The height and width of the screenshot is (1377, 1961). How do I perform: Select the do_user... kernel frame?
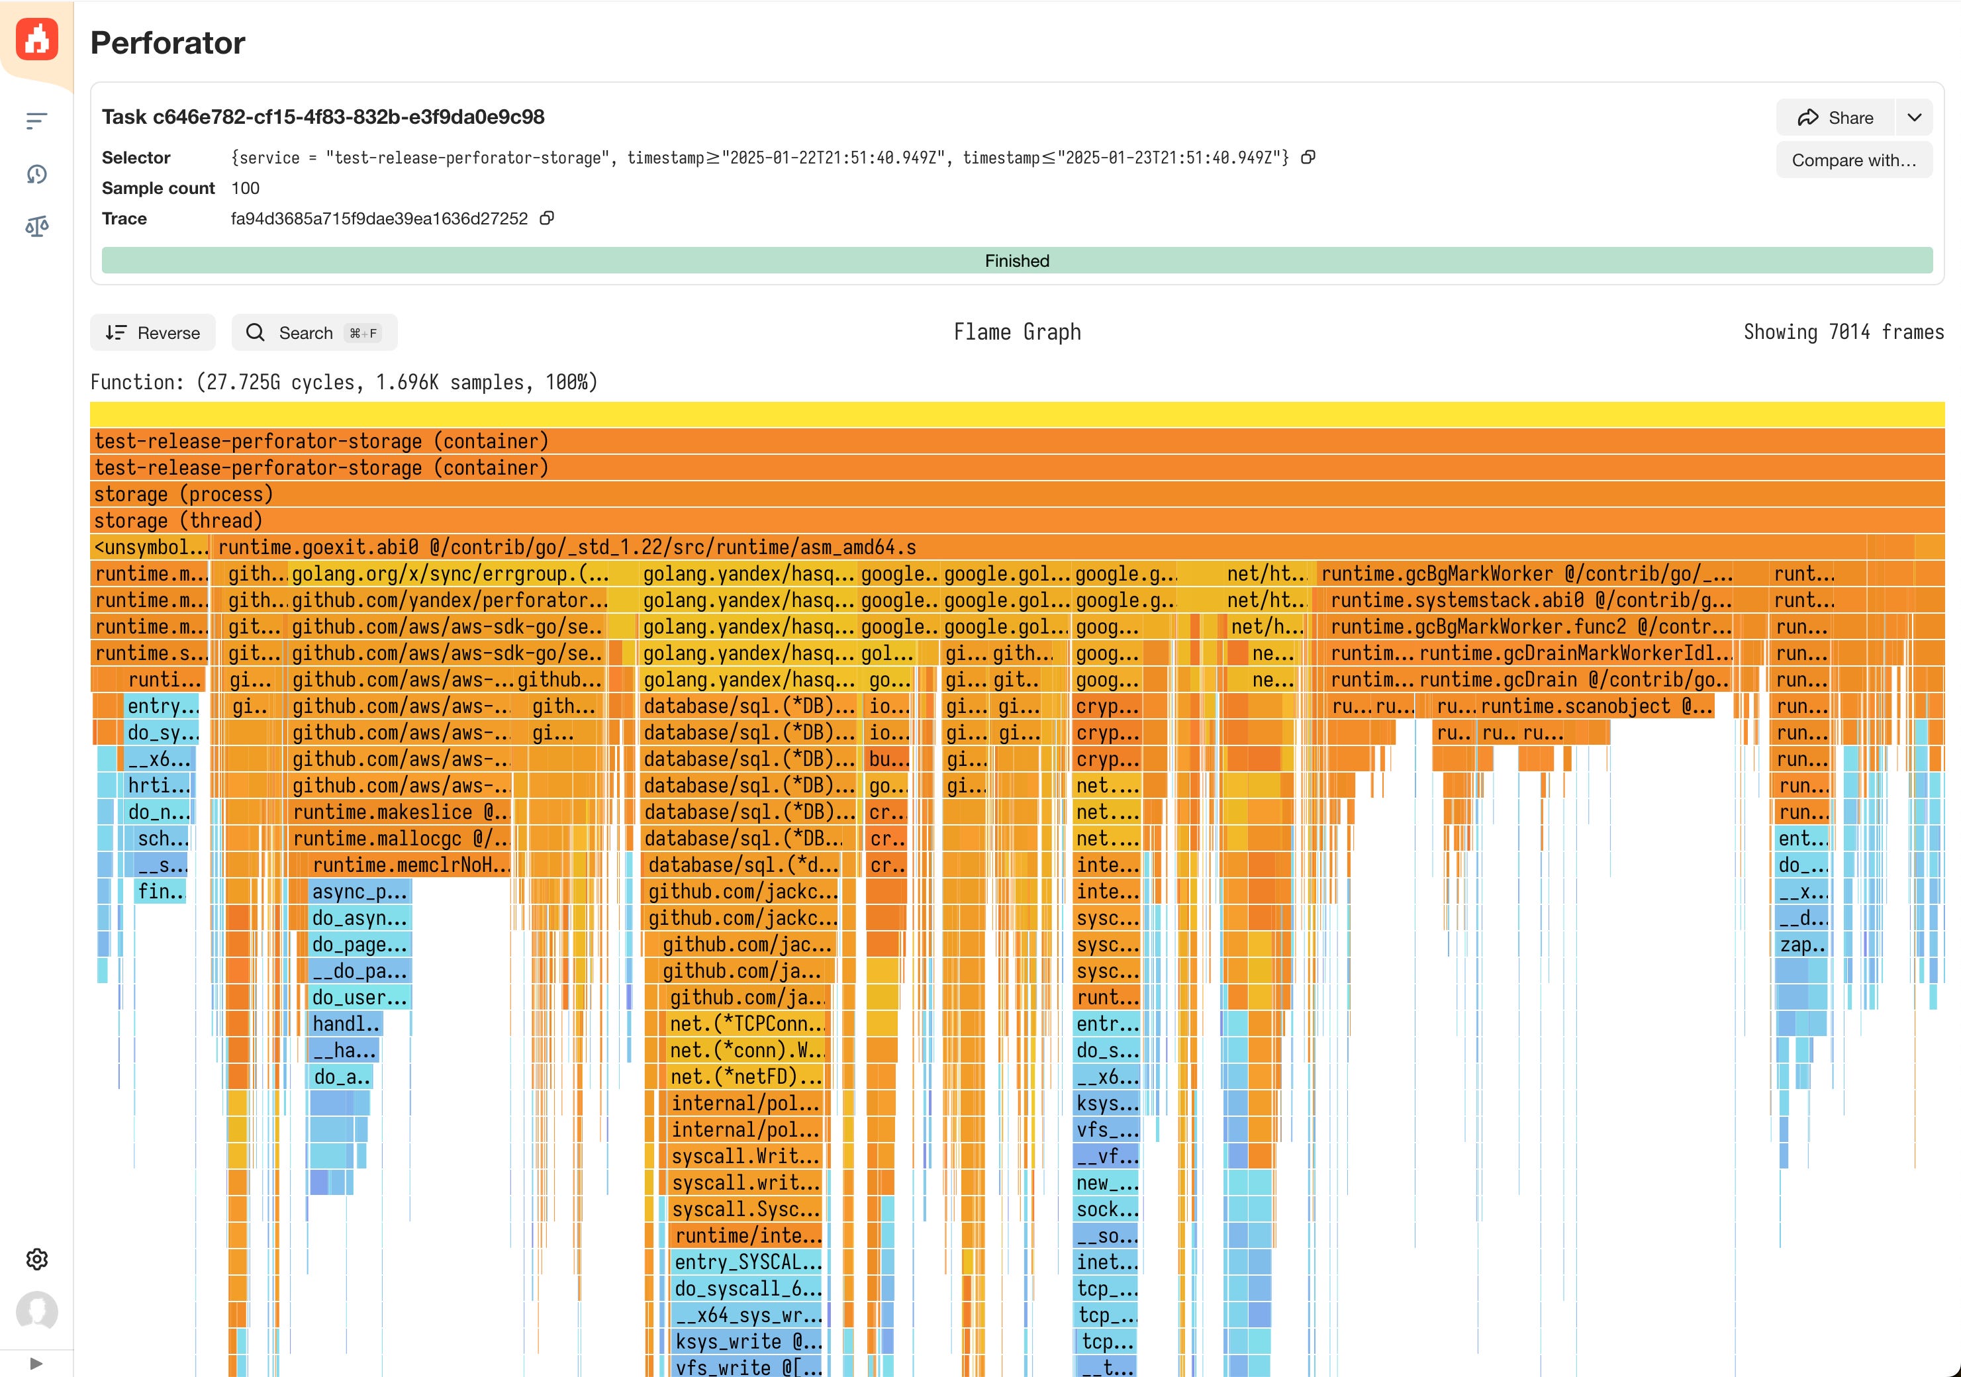pos(359,997)
